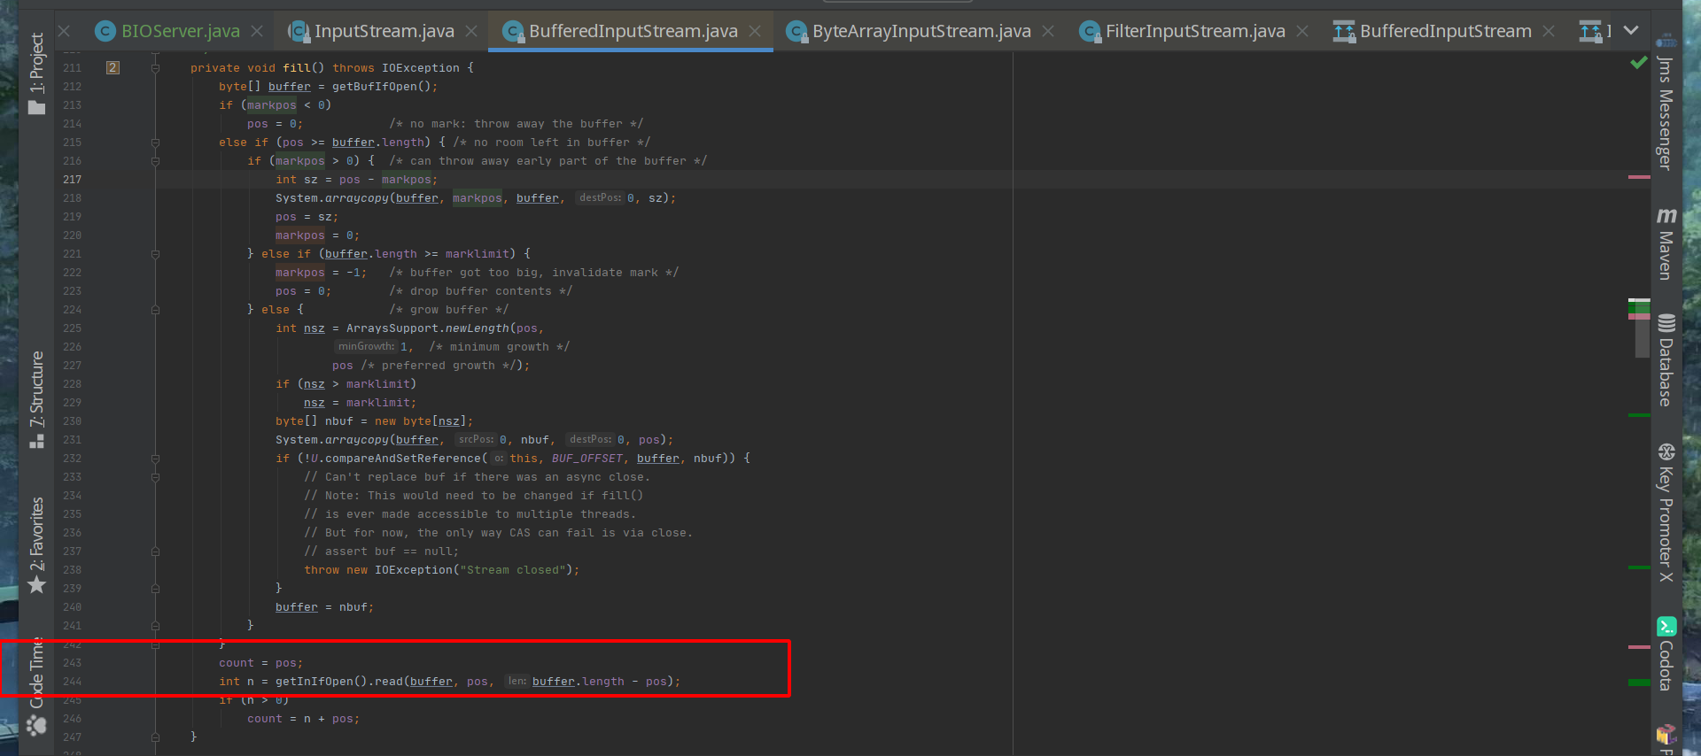The width and height of the screenshot is (1701, 756).
Task: Close the BIOServer.java tab
Action: click(x=257, y=31)
